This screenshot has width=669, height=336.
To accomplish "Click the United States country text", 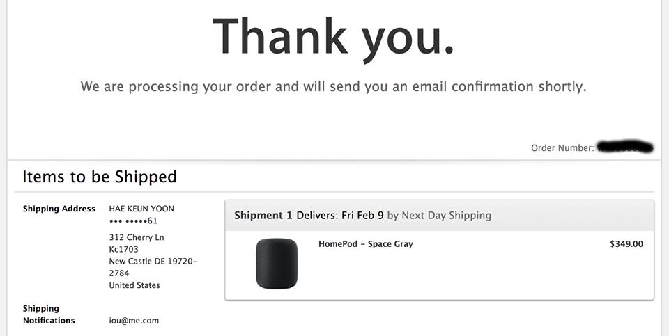I will (x=134, y=285).
